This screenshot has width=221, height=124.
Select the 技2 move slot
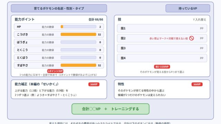[x=162, y=38]
